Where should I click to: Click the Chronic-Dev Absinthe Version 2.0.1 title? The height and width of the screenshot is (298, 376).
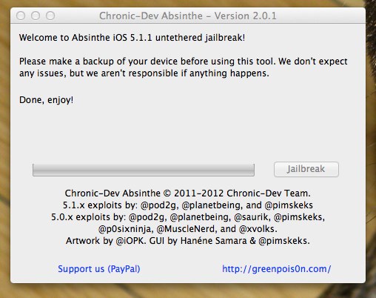coord(188,16)
